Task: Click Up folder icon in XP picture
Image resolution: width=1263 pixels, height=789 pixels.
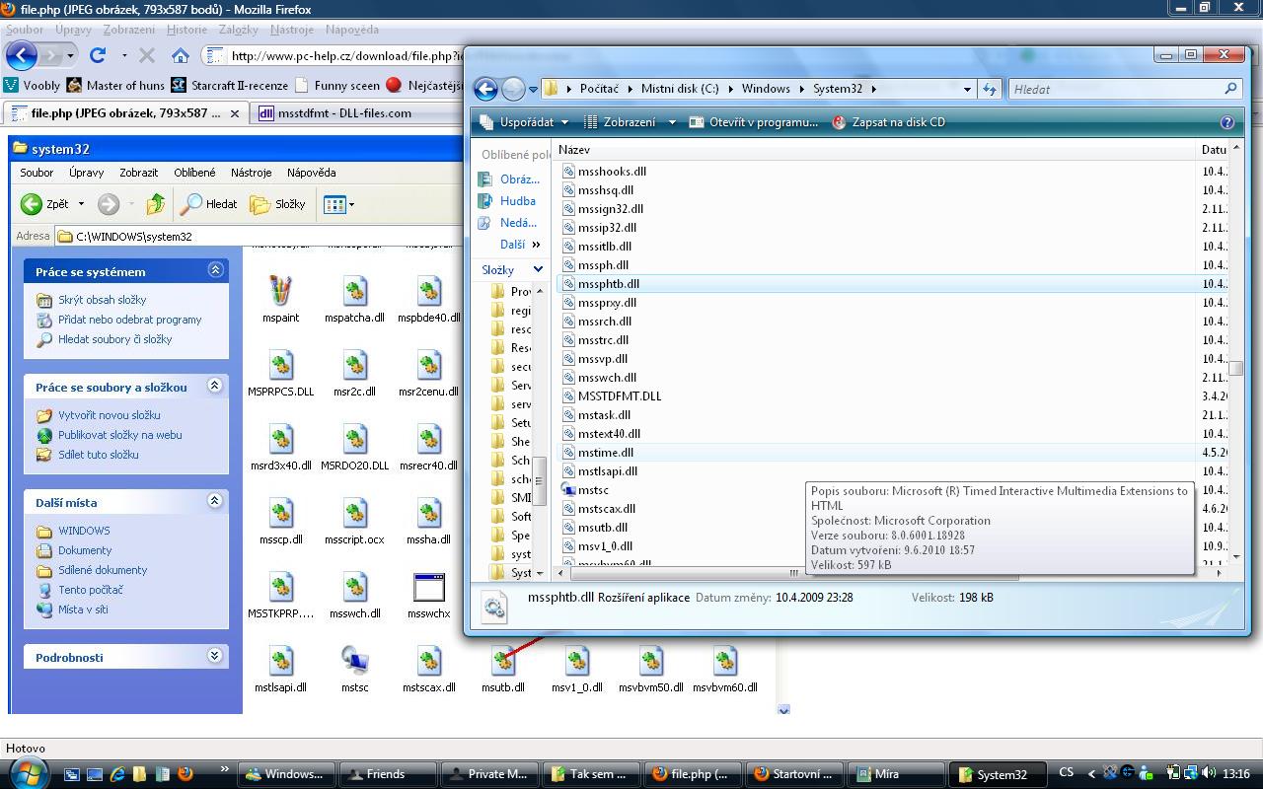Action: point(155,204)
